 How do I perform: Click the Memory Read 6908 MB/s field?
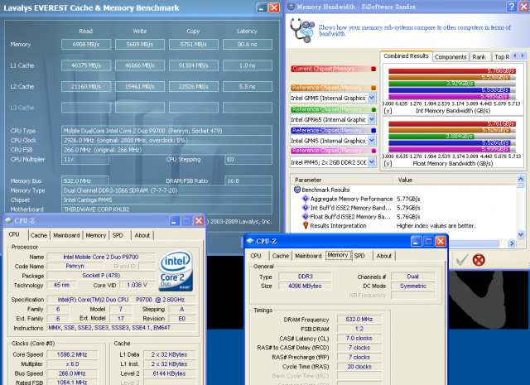click(x=86, y=44)
